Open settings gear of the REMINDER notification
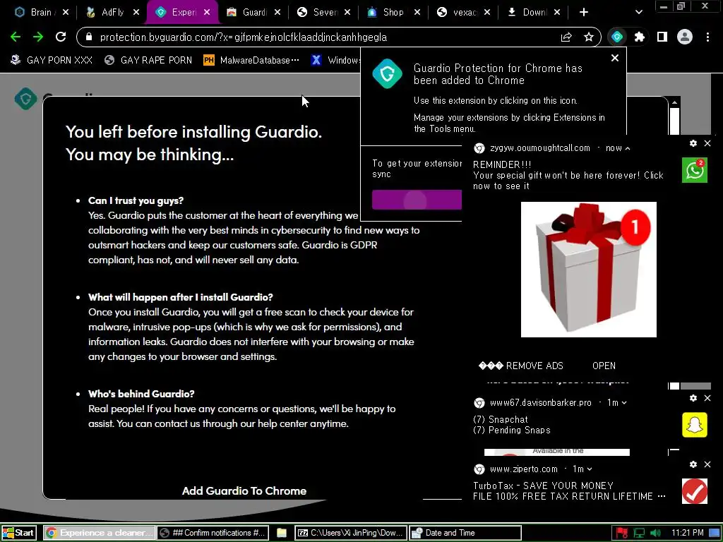The width and height of the screenshot is (723, 542). pos(693,143)
